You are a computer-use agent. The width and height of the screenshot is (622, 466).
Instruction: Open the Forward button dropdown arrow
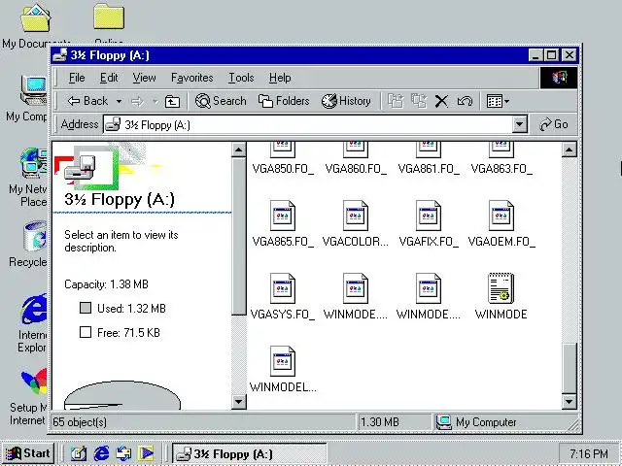(155, 101)
